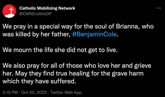Click the empty black tweet header area
165x97 pixels.
click(x=116, y=11)
